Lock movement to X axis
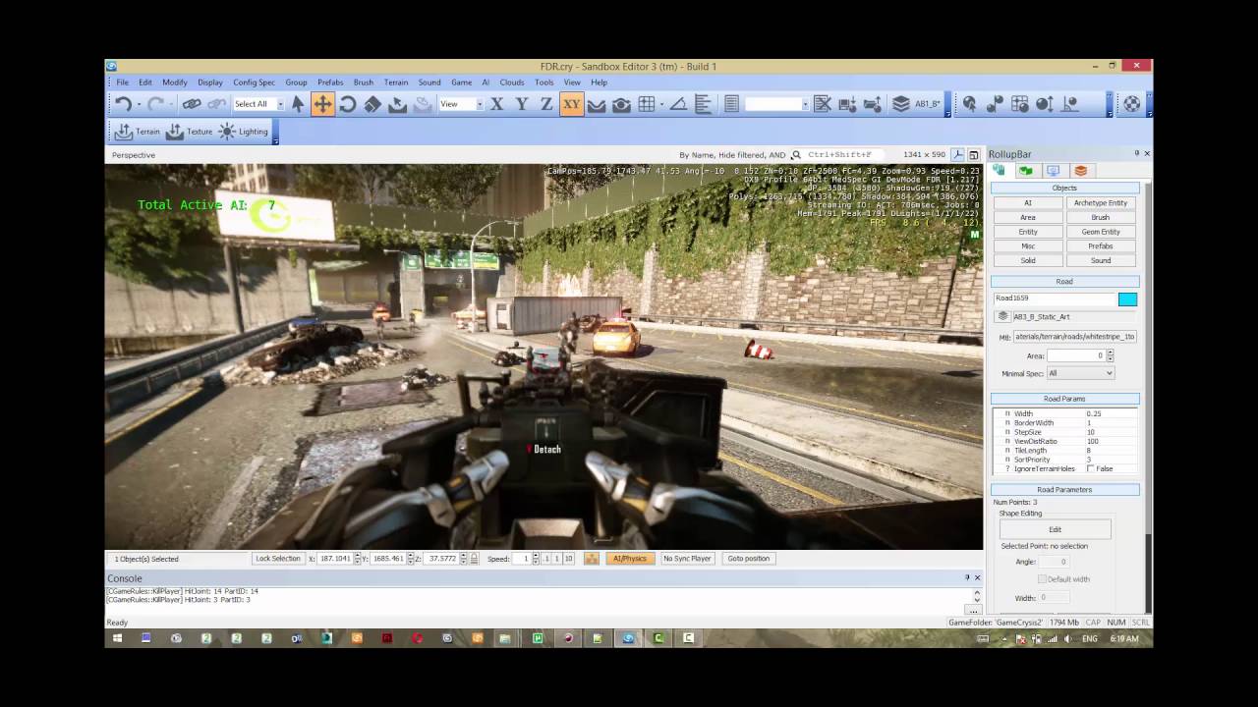 [496, 104]
